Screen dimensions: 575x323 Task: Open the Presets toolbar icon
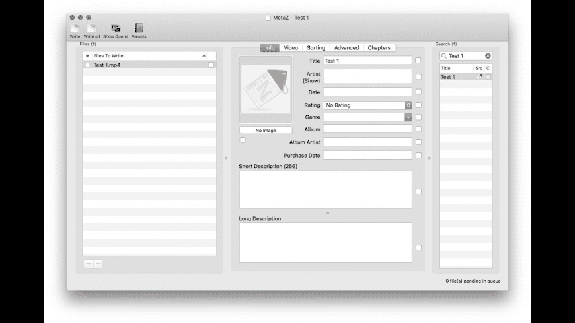(x=139, y=28)
